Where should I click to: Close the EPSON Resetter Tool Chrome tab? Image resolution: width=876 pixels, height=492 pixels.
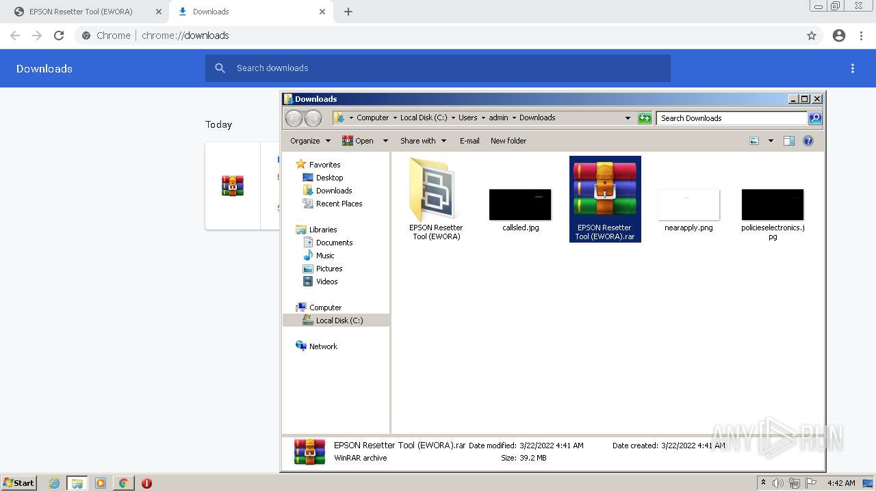[159, 12]
